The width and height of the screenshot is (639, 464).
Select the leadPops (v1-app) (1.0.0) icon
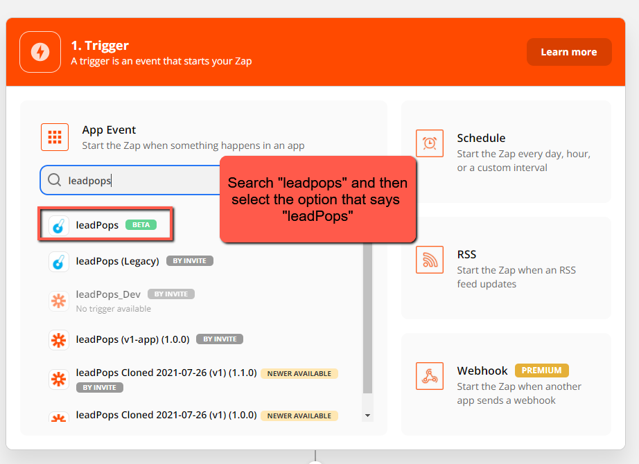pos(59,340)
